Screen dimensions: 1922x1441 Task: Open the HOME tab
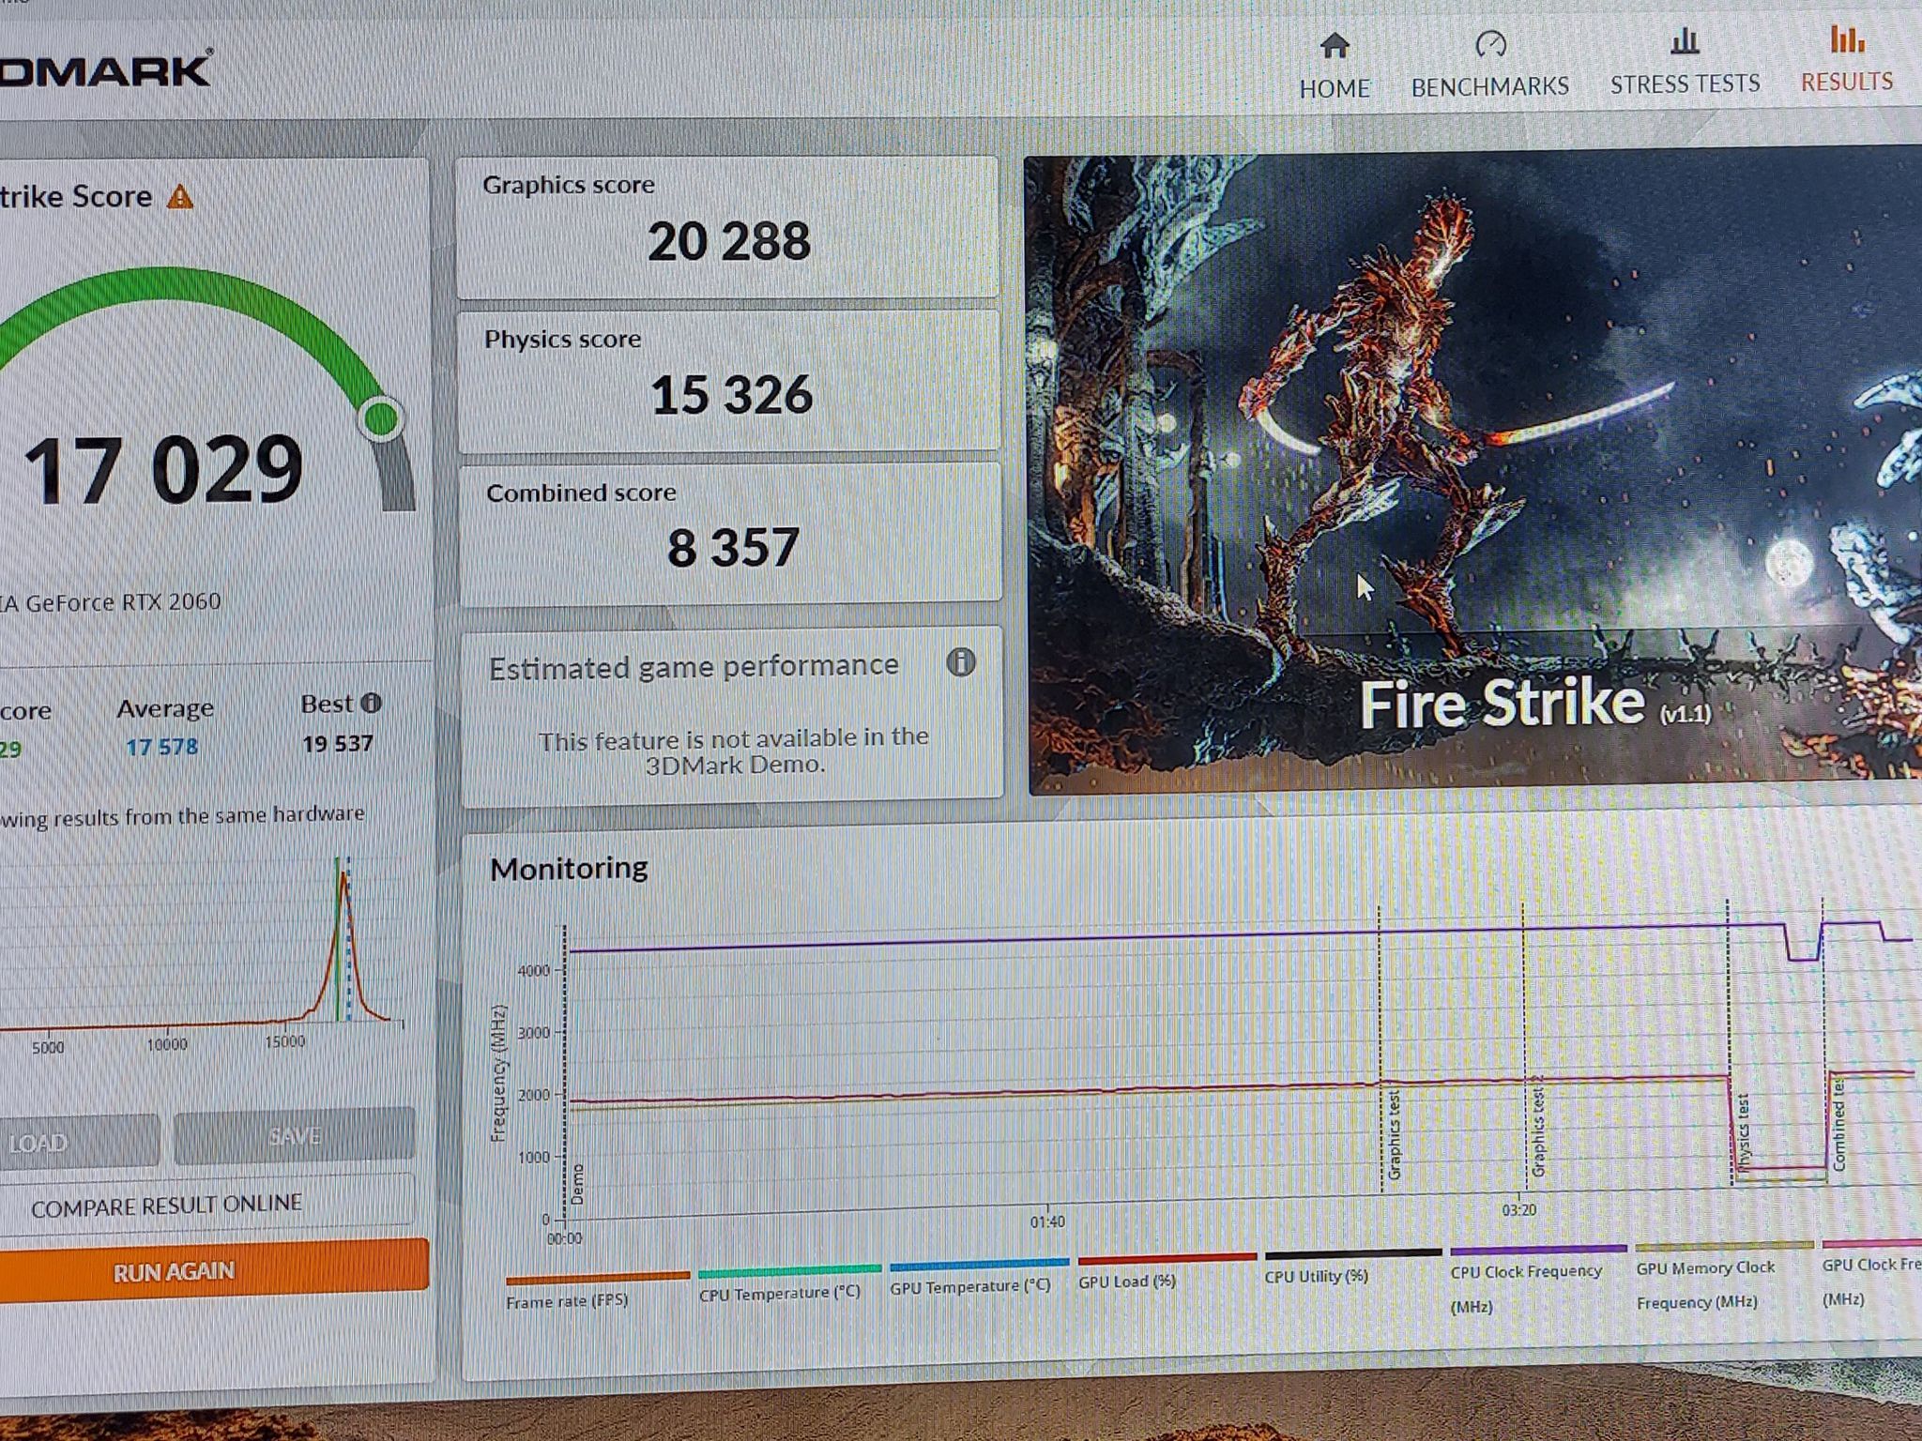click(x=1334, y=68)
